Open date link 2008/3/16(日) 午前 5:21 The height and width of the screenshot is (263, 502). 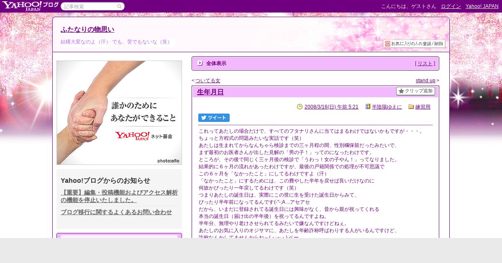coord(331,107)
